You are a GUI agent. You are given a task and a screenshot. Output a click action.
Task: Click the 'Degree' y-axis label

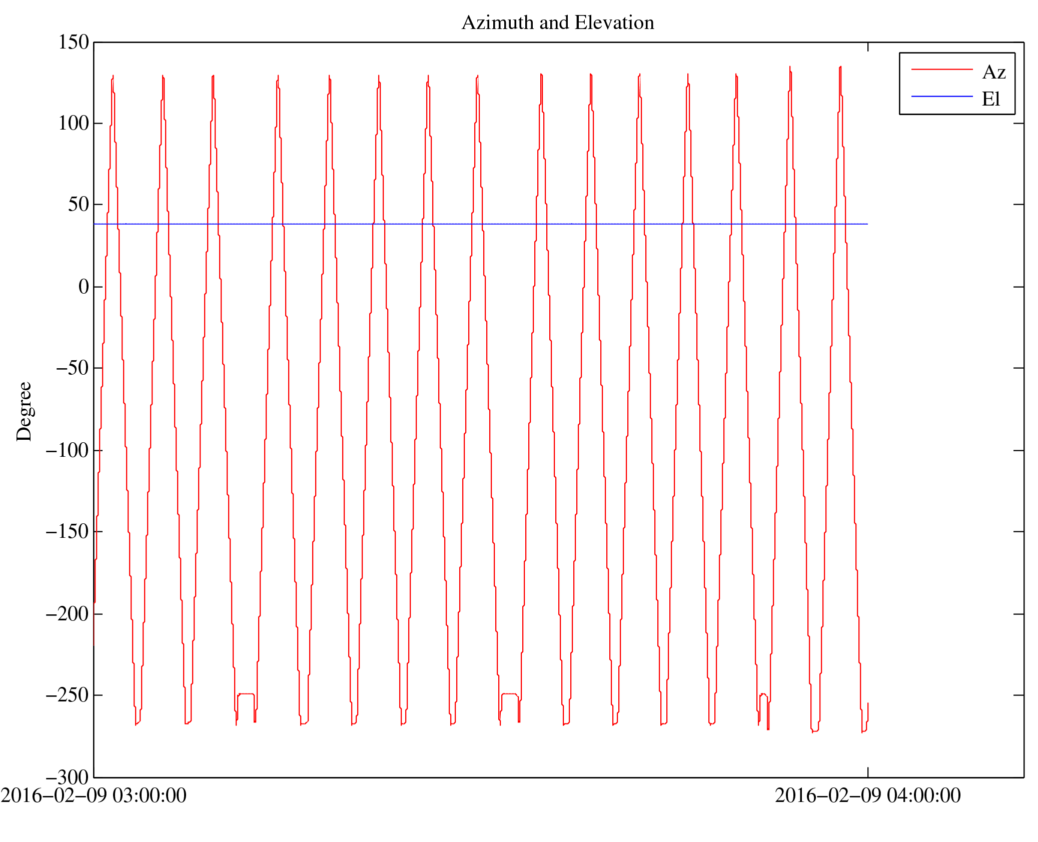[24, 411]
